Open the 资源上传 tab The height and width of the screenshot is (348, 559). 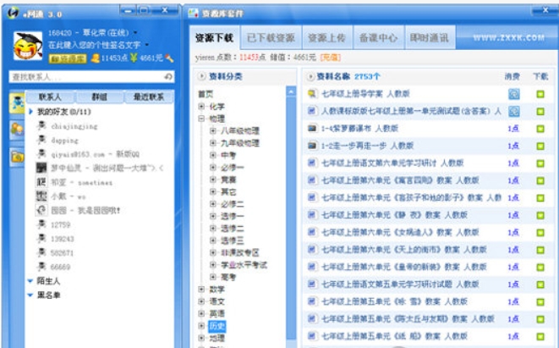coord(327,38)
